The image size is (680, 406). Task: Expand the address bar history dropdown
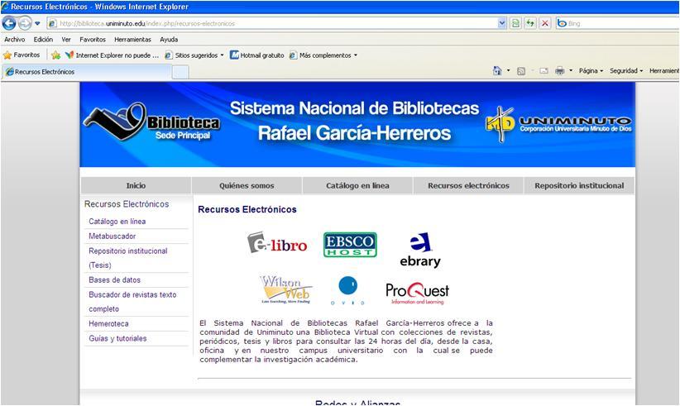pyautogui.click(x=502, y=23)
